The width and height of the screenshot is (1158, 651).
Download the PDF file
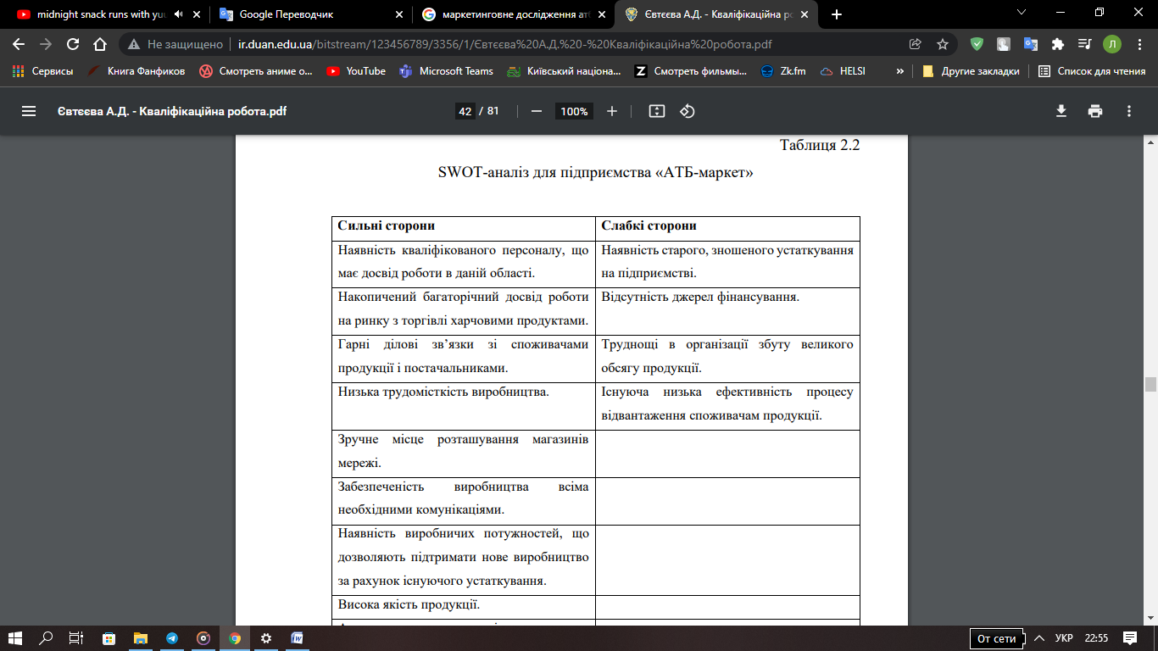point(1061,111)
